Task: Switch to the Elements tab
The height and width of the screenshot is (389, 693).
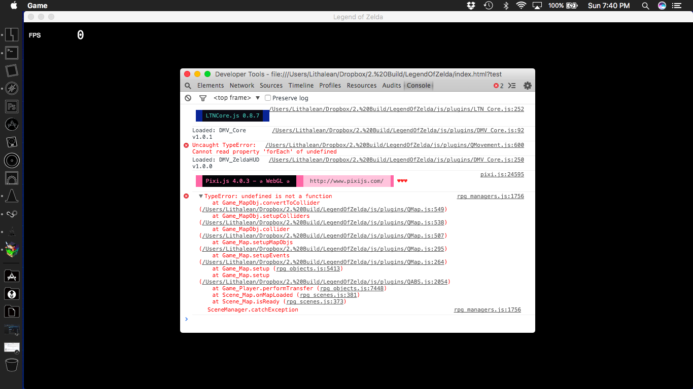Action: (x=211, y=86)
